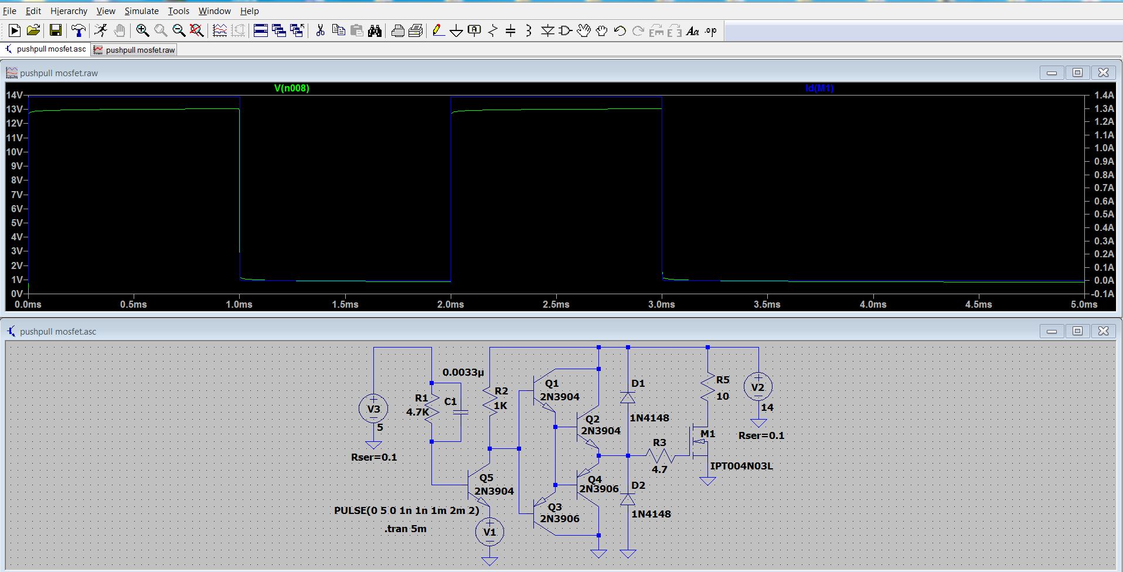This screenshot has height=572, width=1123.
Task: Open the View menu
Action: click(x=106, y=11)
